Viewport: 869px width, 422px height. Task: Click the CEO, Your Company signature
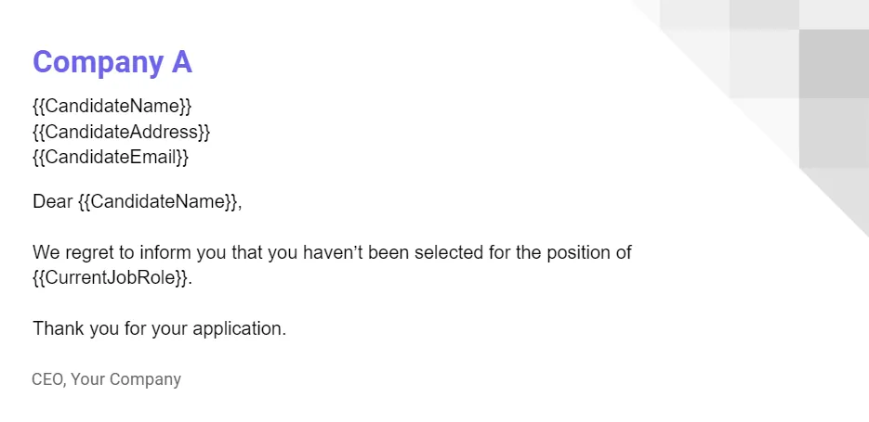pos(106,379)
